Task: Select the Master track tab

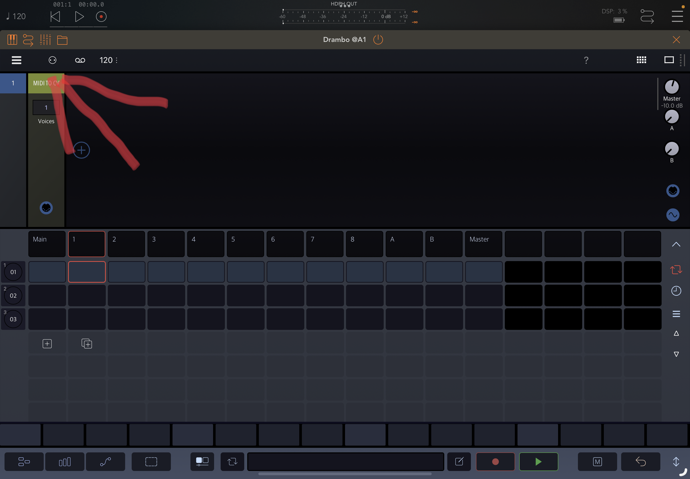Action: 483,244
